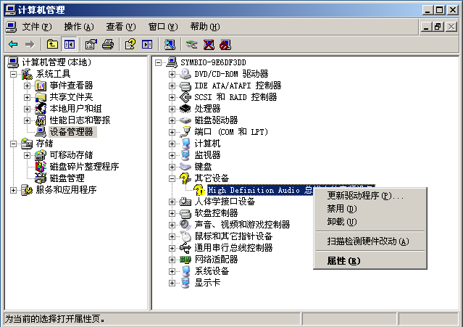The height and width of the screenshot is (327, 463).
Task: Click the disable device toolbar icon
Action: pyautogui.click(x=225, y=44)
